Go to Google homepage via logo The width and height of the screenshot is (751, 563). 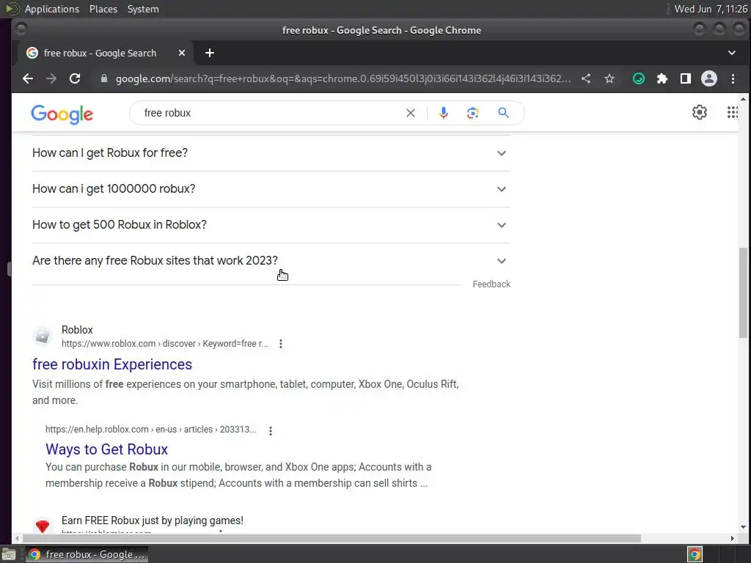point(62,114)
